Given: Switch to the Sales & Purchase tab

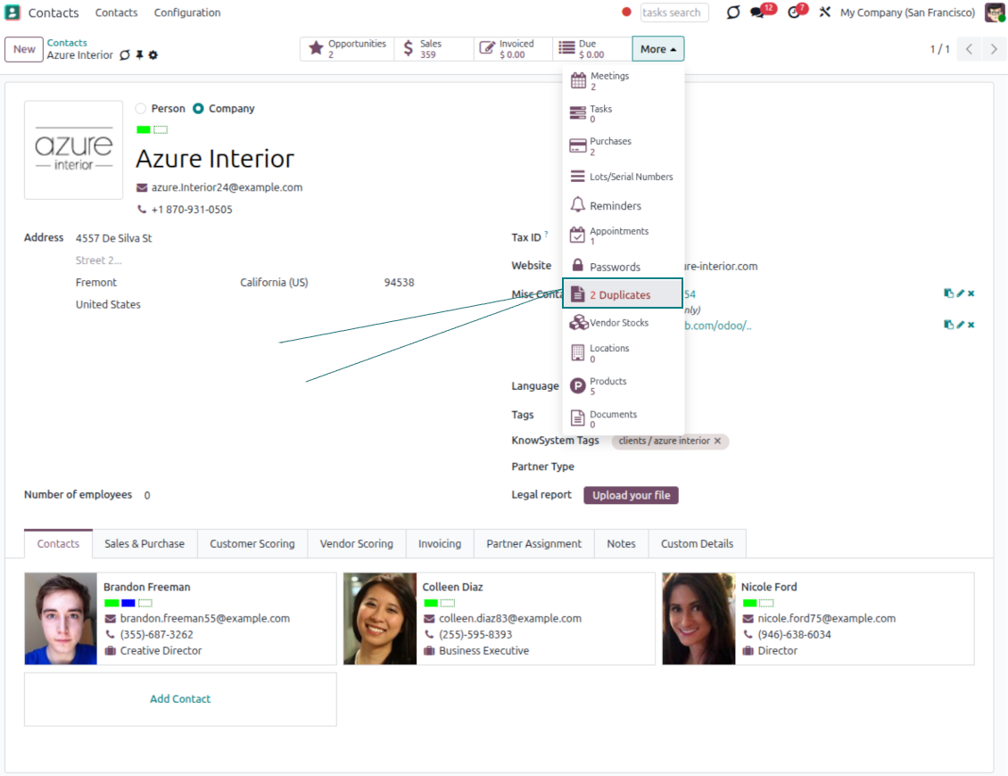Looking at the screenshot, I should click(145, 543).
